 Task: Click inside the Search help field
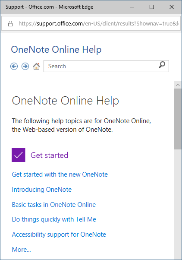(107, 66)
